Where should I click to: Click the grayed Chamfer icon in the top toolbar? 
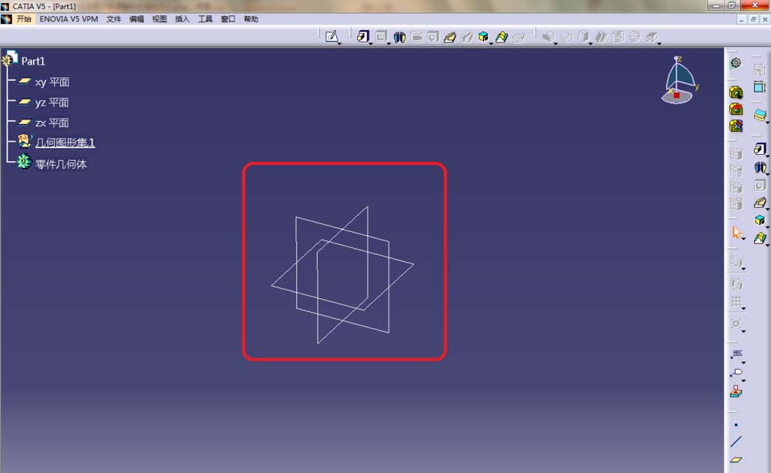point(567,37)
